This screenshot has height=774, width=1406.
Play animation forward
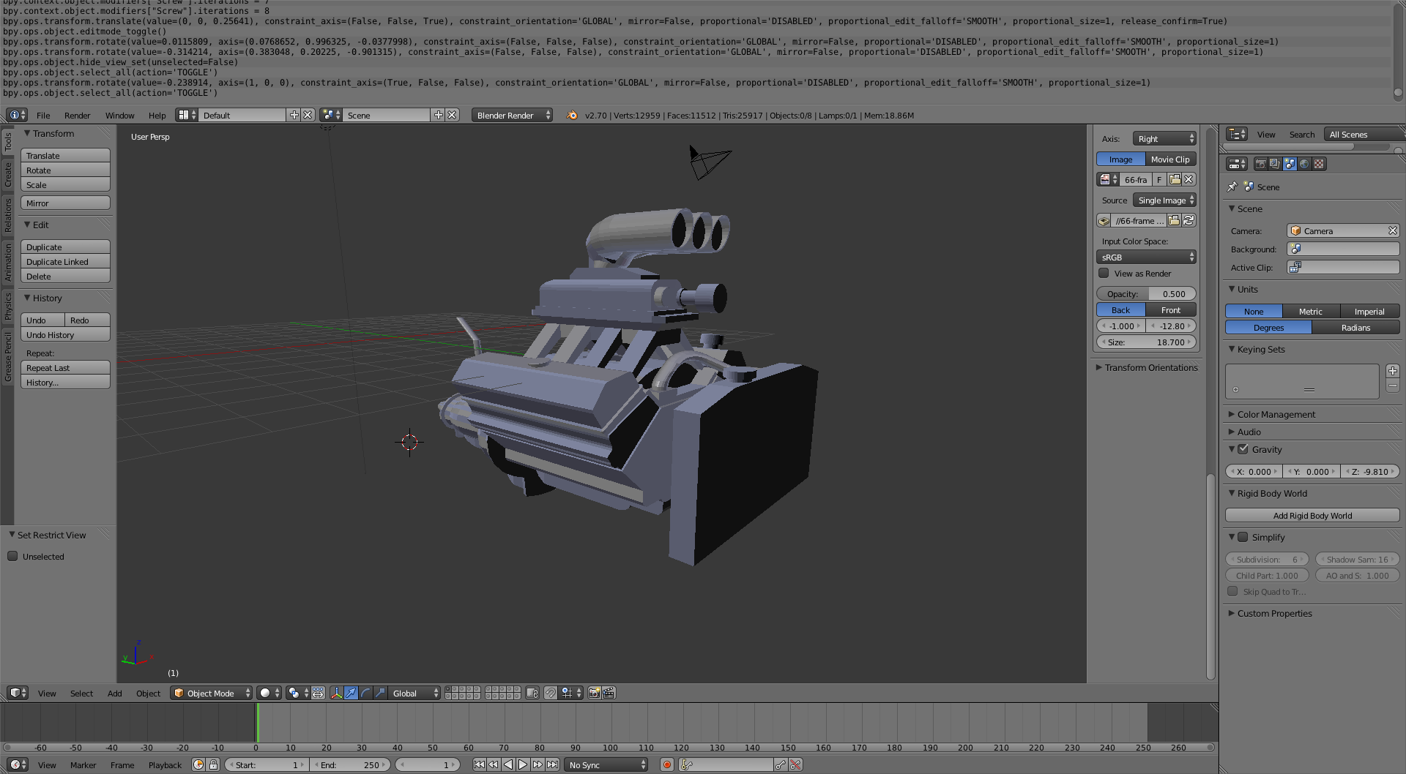(523, 764)
